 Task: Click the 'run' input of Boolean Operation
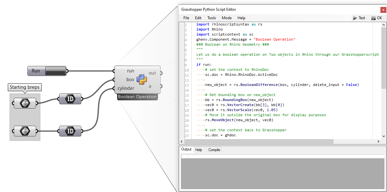click(x=131, y=71)
